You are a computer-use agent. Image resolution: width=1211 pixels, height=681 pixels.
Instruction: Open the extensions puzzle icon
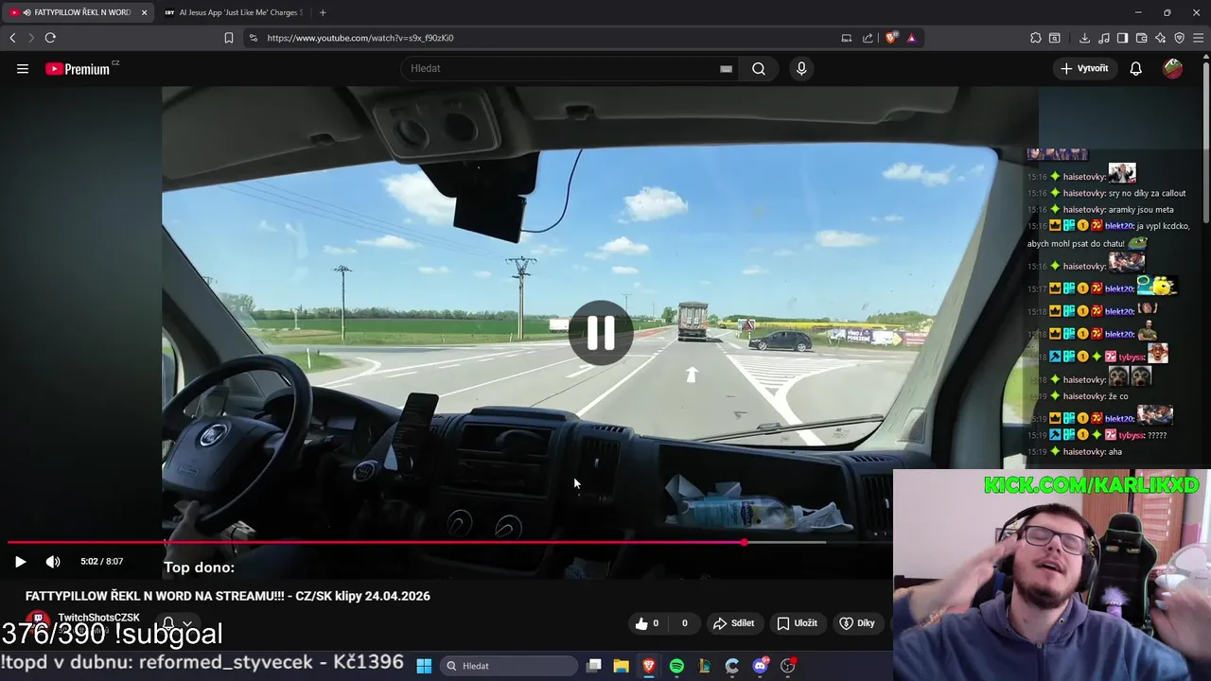pyautogui.click(x=1036, y=38)
